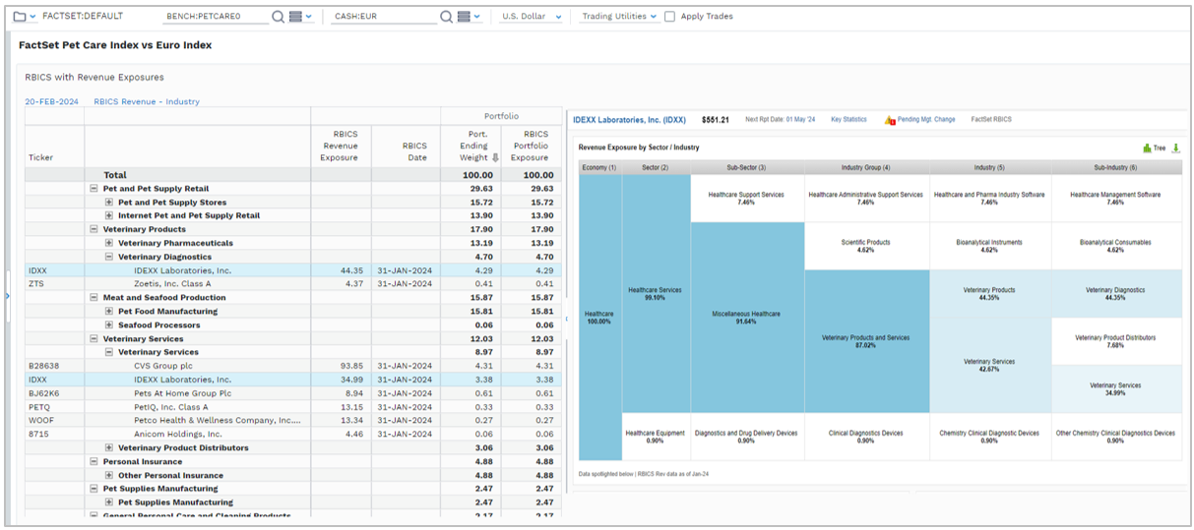Viewport: 1194px width, 530px height.
Task: Expand the Veterinary Pharmaceuticals row
Action: tap(109, 243)
